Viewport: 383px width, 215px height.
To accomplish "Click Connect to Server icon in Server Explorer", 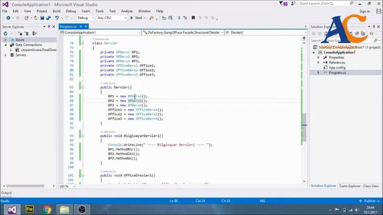I will point(27,33).
